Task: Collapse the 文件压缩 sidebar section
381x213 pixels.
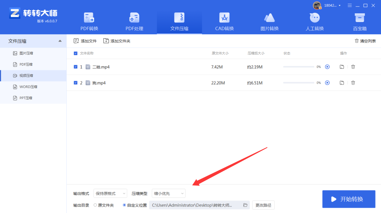Action: click(x=60, y=41)
